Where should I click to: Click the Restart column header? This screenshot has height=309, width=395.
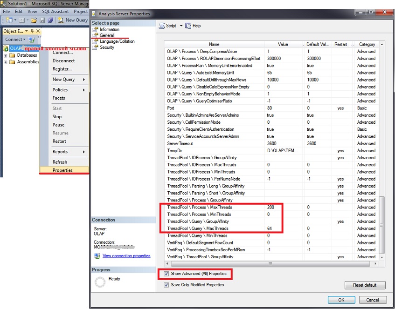(x=340, y=44)
